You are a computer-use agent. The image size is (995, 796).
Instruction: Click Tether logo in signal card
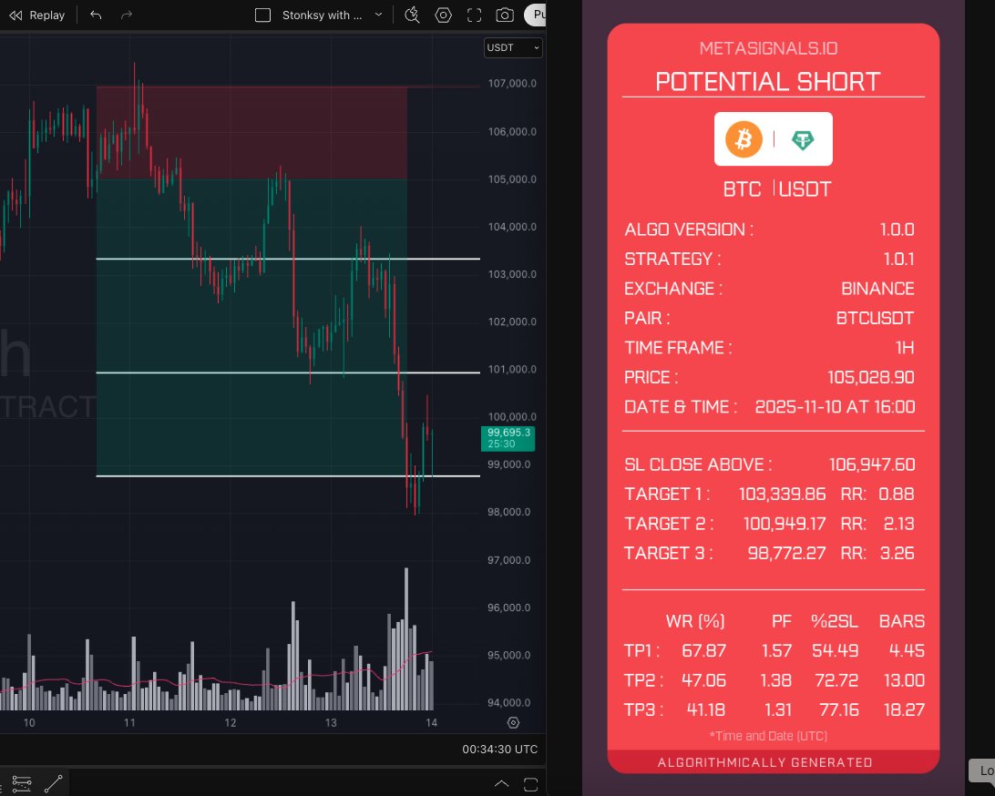tap(803, 139)
